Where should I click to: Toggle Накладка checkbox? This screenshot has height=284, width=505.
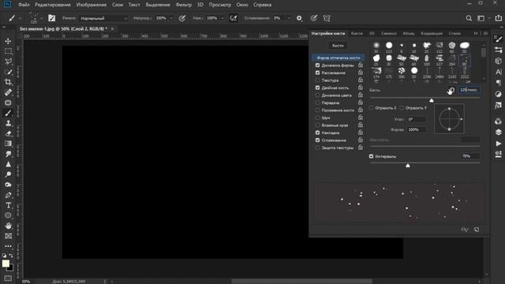(317, 133)
